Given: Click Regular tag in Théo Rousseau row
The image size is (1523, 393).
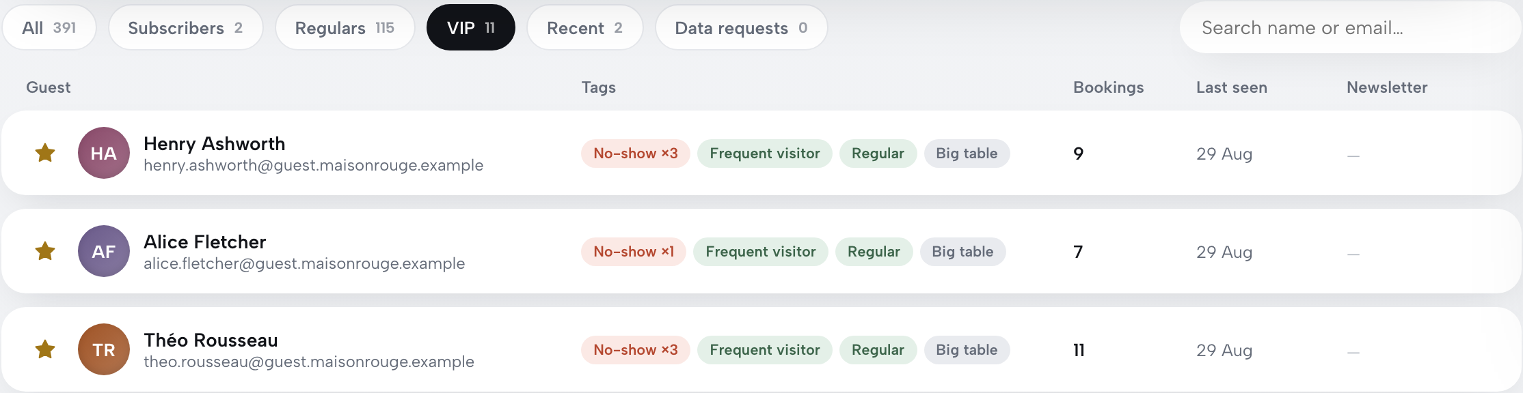Looking at the screenshot, I should (x=878, y=350).
